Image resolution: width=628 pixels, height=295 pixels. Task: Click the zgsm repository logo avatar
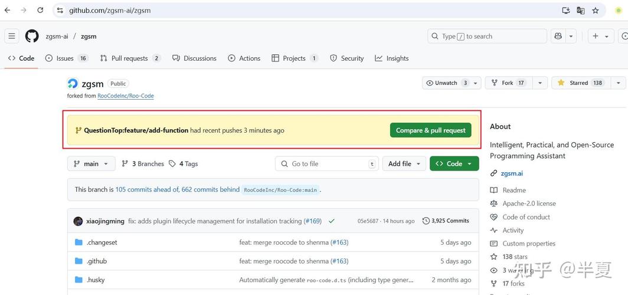pyautogui.click(x=73, y=83)
